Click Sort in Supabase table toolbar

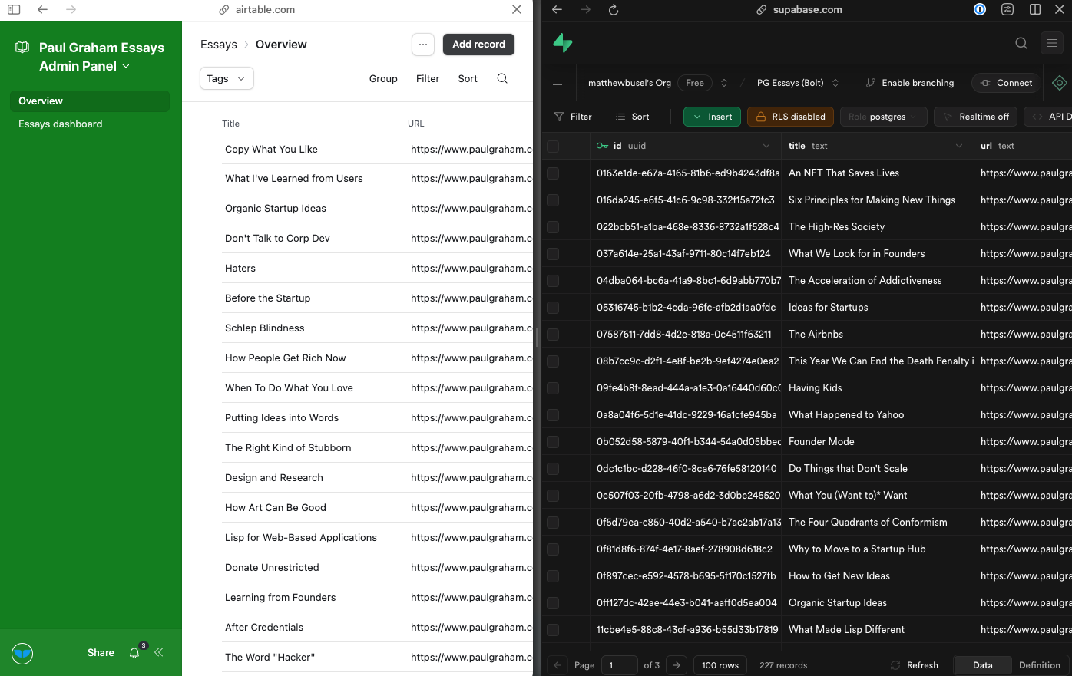(632, 117)
